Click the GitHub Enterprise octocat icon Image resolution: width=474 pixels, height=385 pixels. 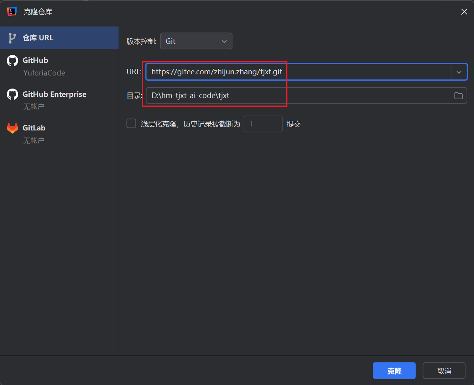12,94
